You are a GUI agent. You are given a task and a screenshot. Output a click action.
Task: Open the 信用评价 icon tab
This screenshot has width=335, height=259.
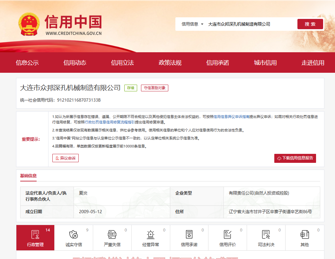[227, 235]
